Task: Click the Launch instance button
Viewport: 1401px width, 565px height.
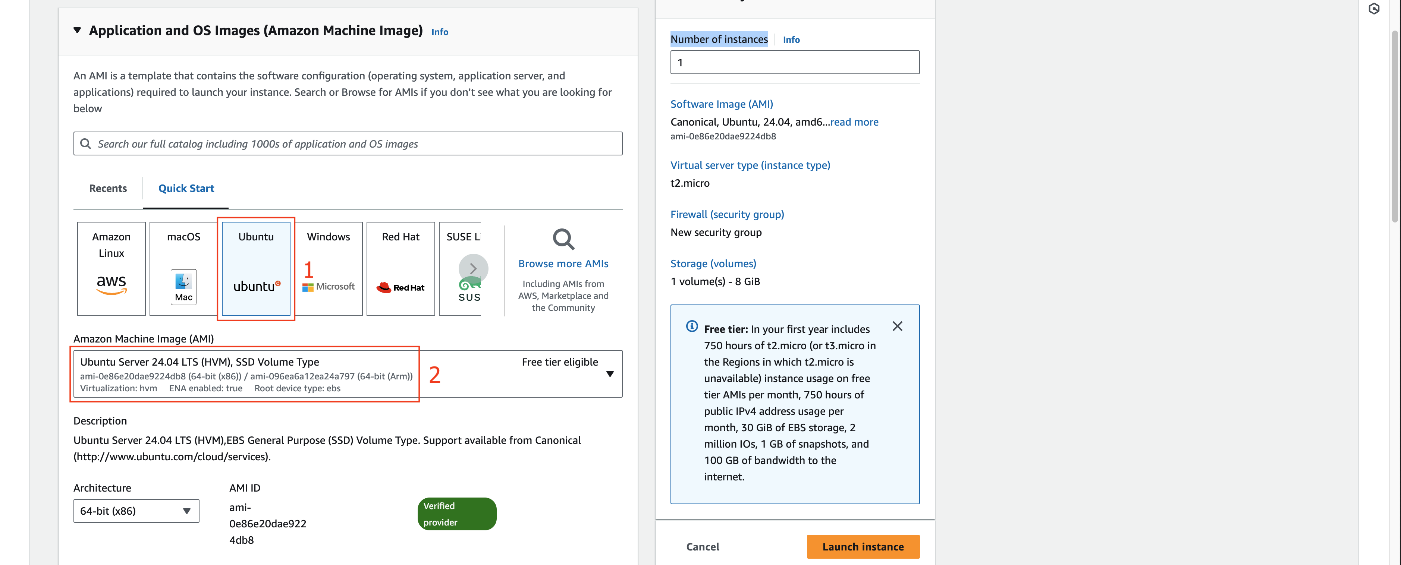Action: click(x=863, y=546)
